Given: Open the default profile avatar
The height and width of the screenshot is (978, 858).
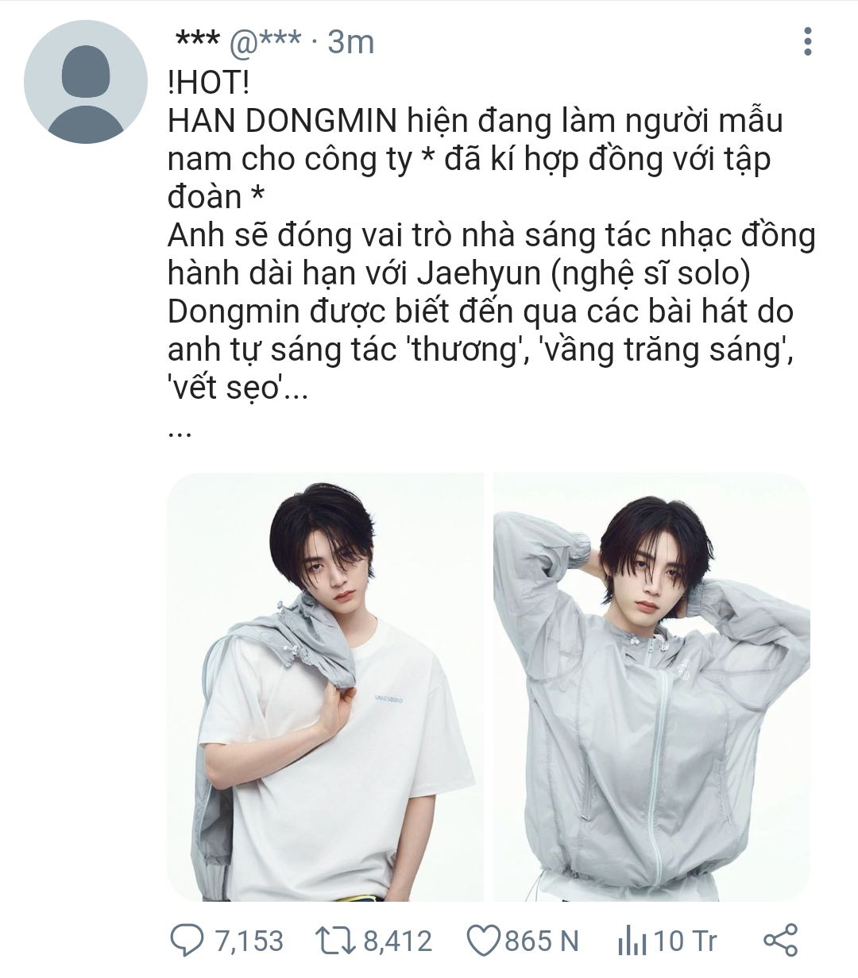Looking at the screenshot, I should (x=86, y=82).
